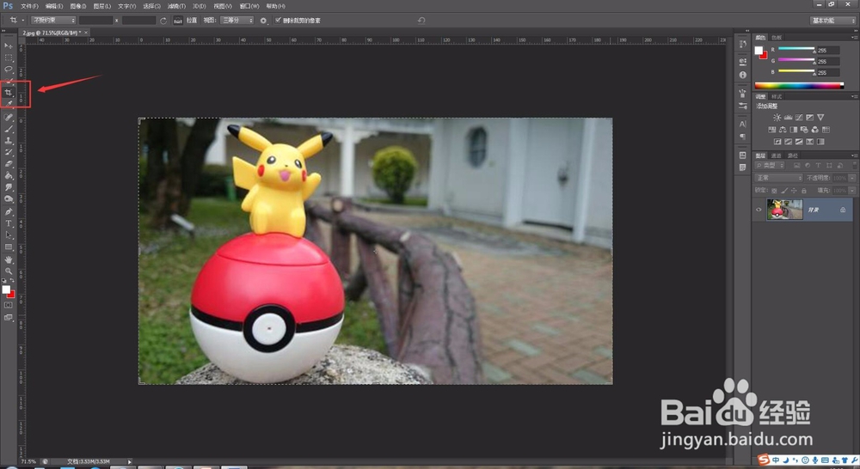Open the History panel icon
The width and height of the screenshot is (860, 469).
[x=743, y=45]
